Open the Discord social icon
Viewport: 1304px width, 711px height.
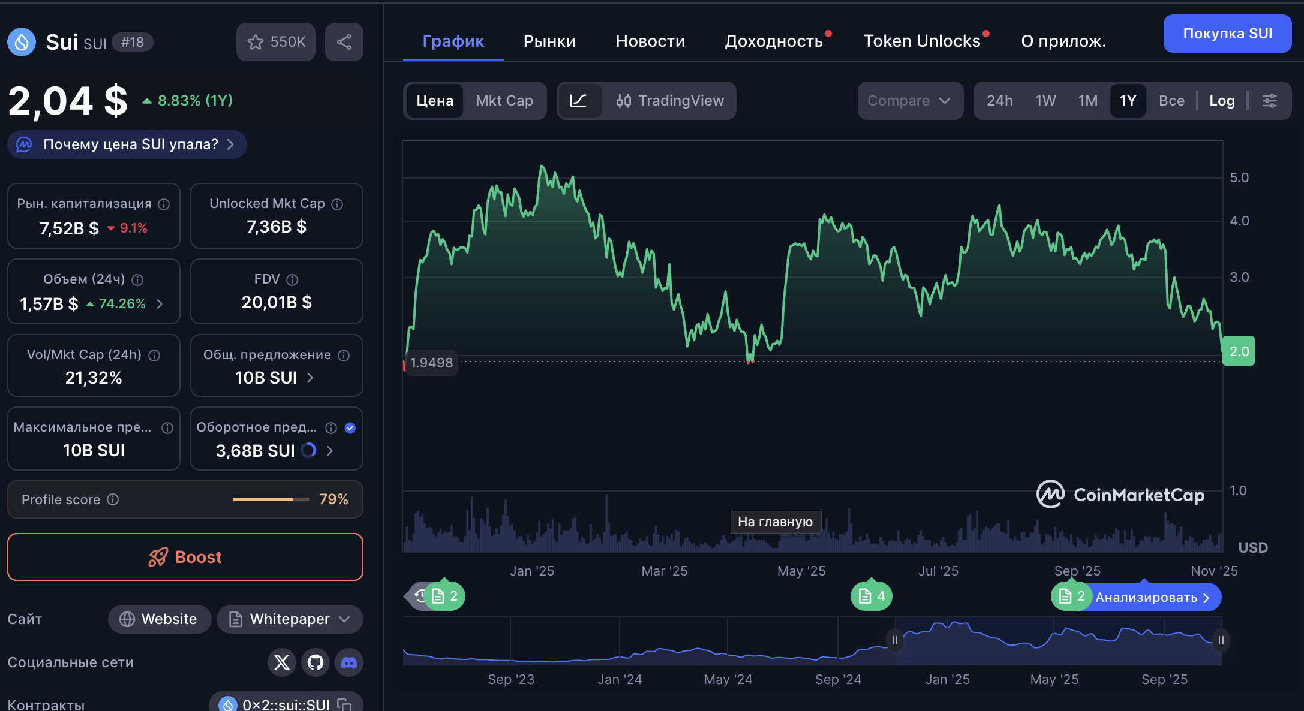pos(349,662)
